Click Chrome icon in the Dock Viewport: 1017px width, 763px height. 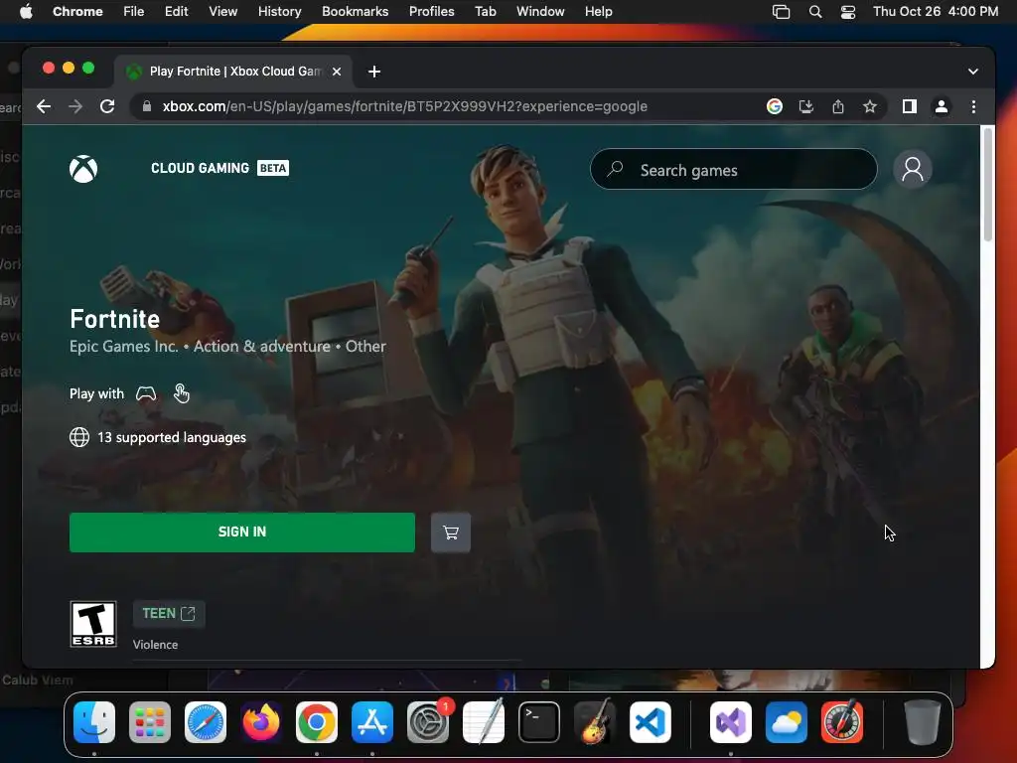click(317, 721)
